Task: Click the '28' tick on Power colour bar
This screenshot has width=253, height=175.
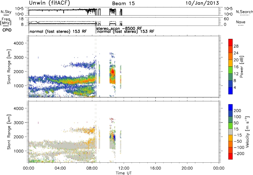Action: pos(236,46)
